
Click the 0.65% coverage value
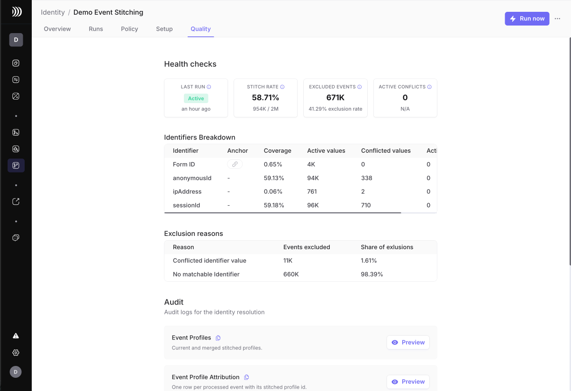tap(273, 165)
